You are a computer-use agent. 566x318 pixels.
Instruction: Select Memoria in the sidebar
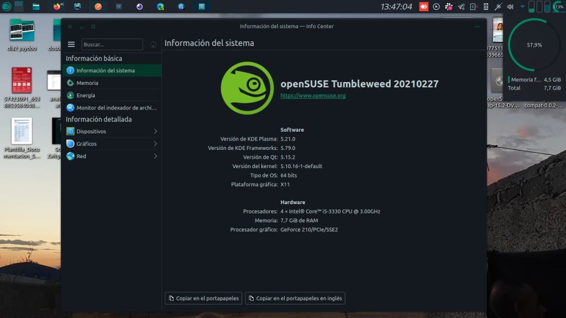(x=87, y=83)
